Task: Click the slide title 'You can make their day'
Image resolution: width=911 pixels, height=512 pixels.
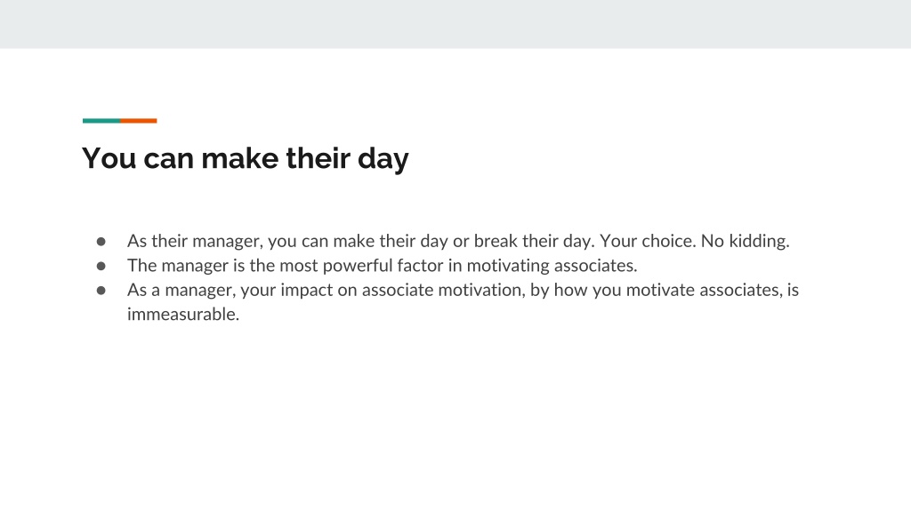Action: pos(246,159)
